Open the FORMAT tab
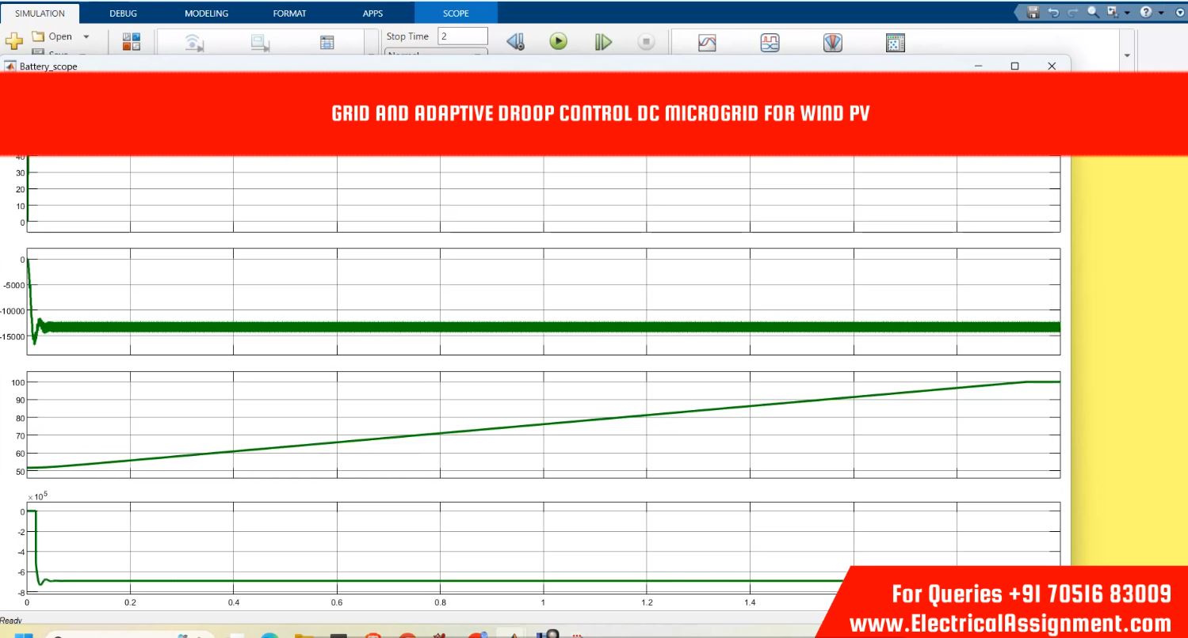 point(289,13)
